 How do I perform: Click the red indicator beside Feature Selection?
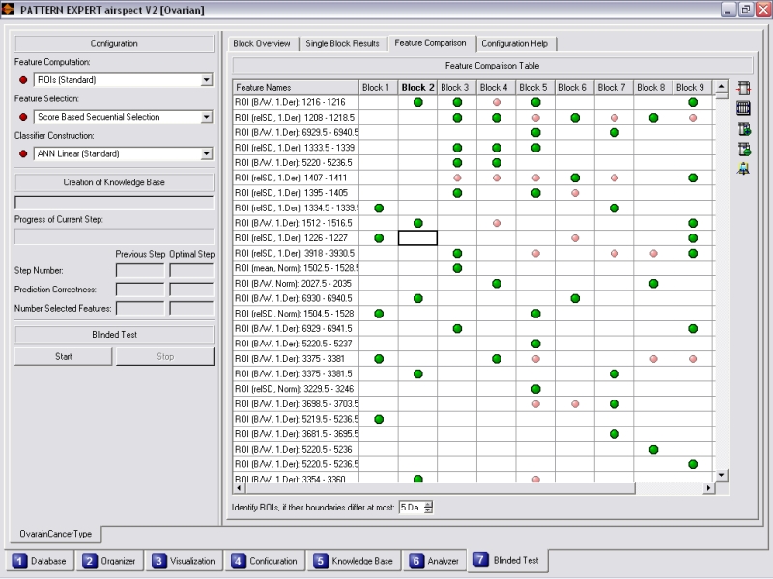(23, 117)
